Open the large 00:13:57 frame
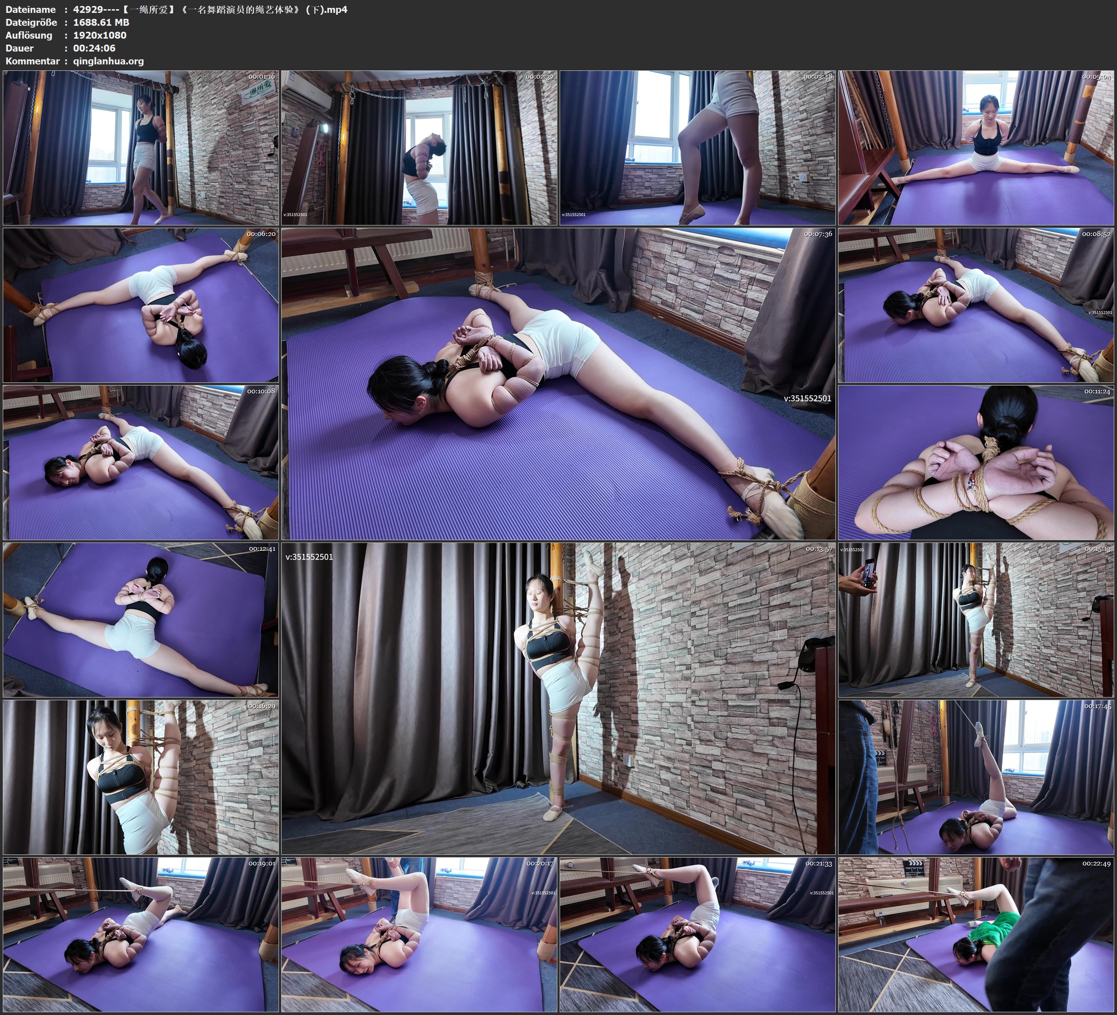 (x=558, y=698)
